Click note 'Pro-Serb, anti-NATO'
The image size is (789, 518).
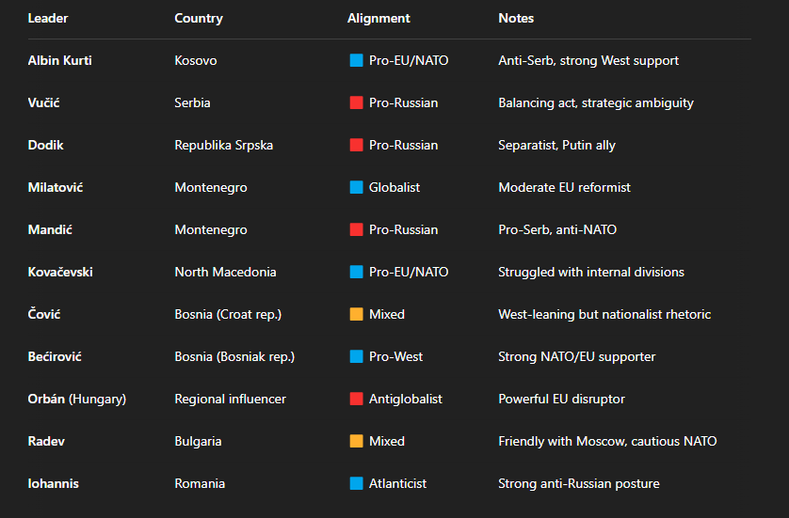[557, 229]
